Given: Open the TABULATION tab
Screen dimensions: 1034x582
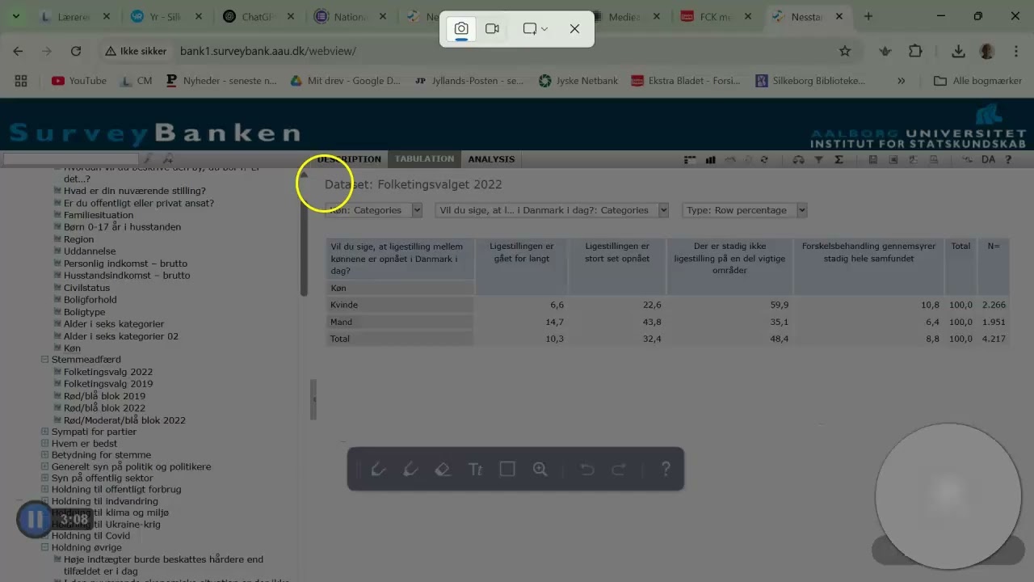Looking at the screenshot, I should click(424, 159).
